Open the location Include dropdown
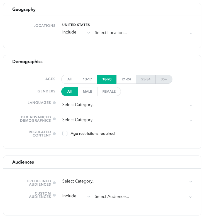 point(76,32)
